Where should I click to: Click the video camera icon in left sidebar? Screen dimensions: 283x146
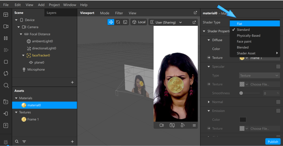(x=6, y=27)
